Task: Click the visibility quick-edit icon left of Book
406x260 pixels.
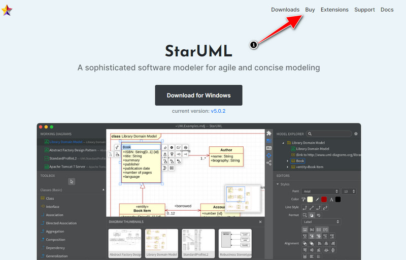Action: [x=117, y=147]
